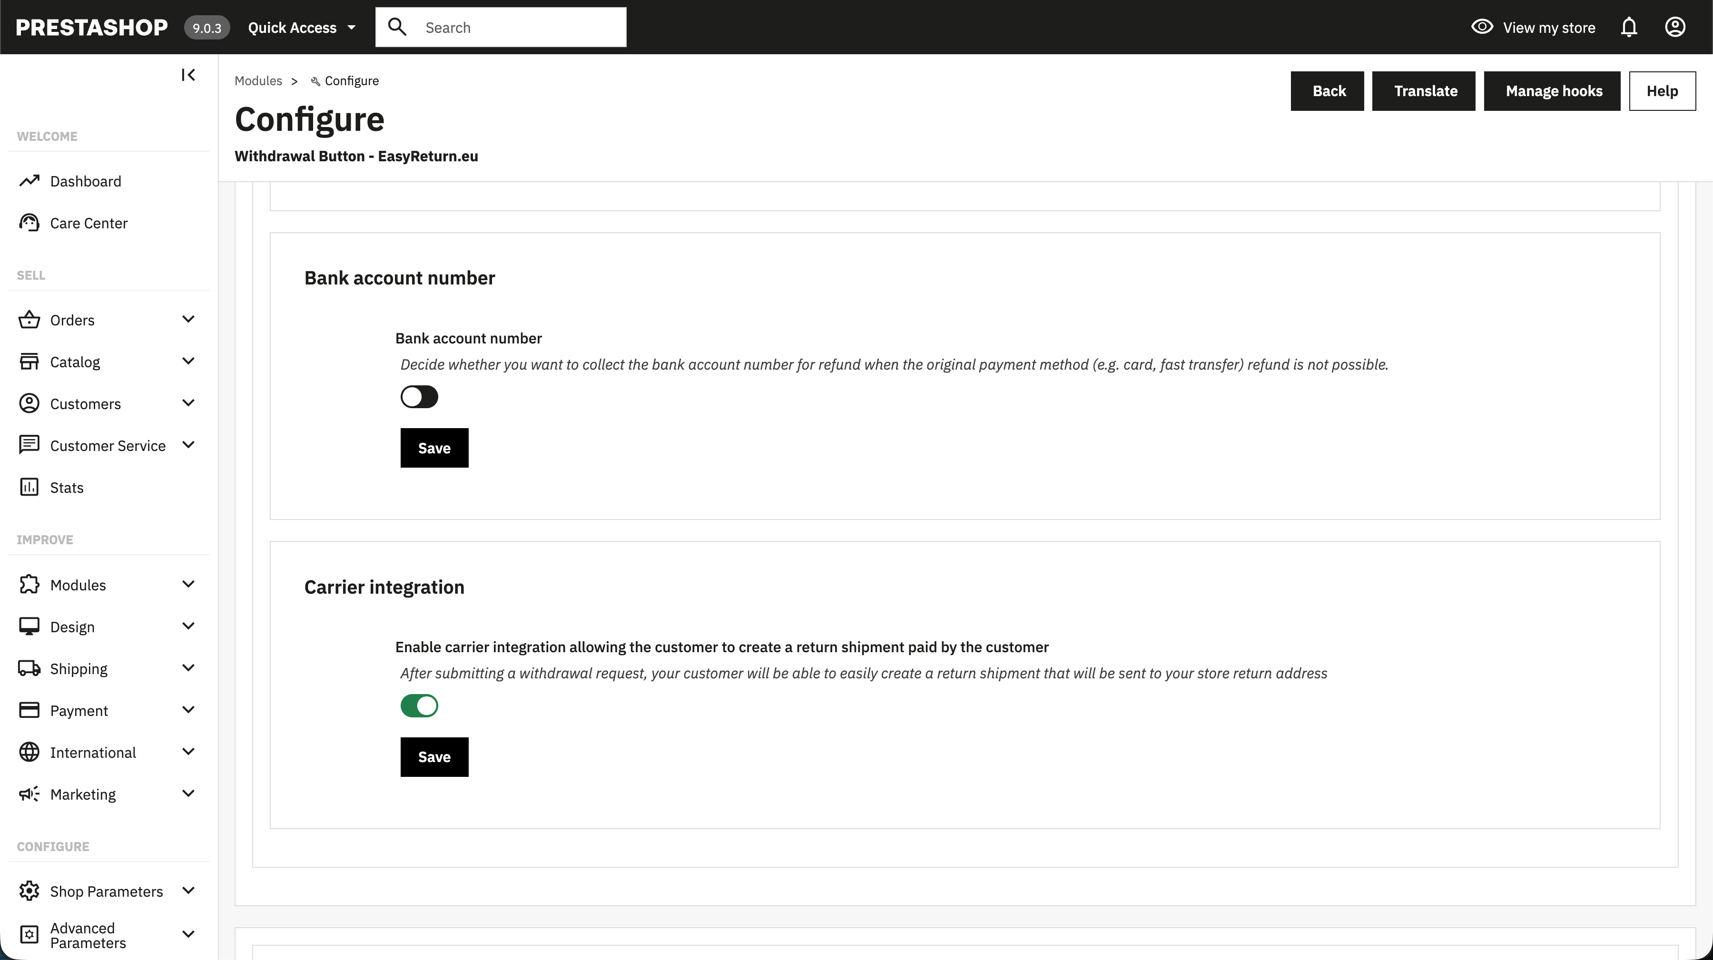Click the View my store link
Viewport: 1713px width, 960px height.
[1549, 27]
